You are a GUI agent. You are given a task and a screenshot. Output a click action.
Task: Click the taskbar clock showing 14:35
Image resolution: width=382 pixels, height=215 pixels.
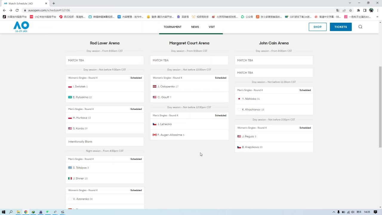coord(367,212)
